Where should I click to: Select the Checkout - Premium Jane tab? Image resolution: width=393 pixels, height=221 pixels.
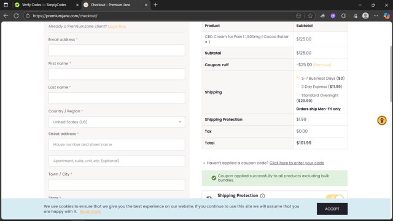click(111, 5)
